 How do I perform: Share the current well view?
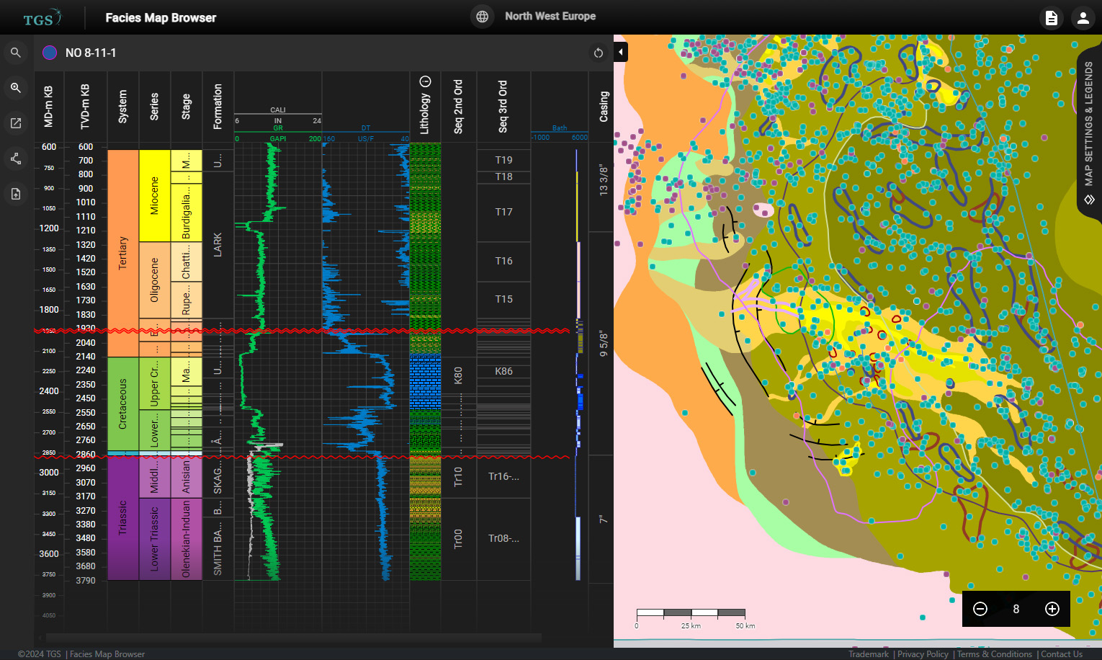click(16, 158)
